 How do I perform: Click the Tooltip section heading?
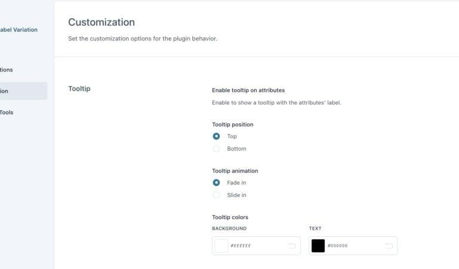click(x=79, y=89)
